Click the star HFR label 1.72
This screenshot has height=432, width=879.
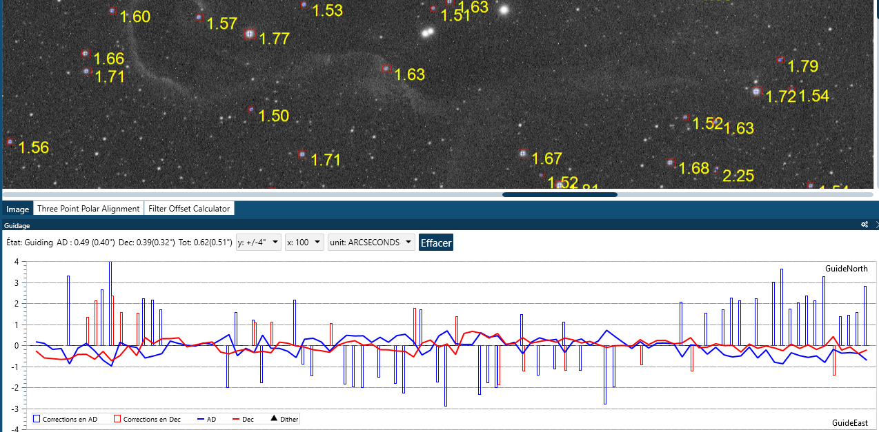781,96
